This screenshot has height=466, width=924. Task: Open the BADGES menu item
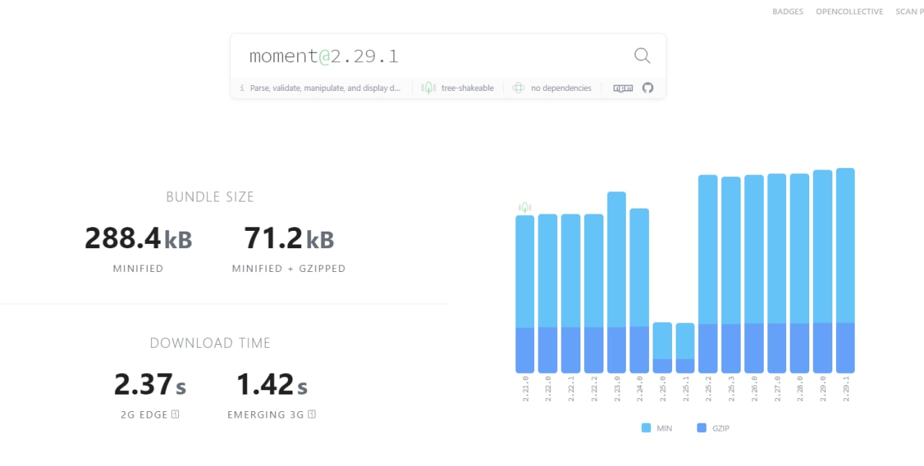[x=788, y=12]
